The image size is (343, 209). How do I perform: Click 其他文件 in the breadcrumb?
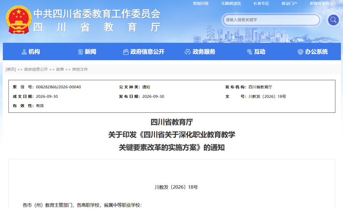pos(80,69)
